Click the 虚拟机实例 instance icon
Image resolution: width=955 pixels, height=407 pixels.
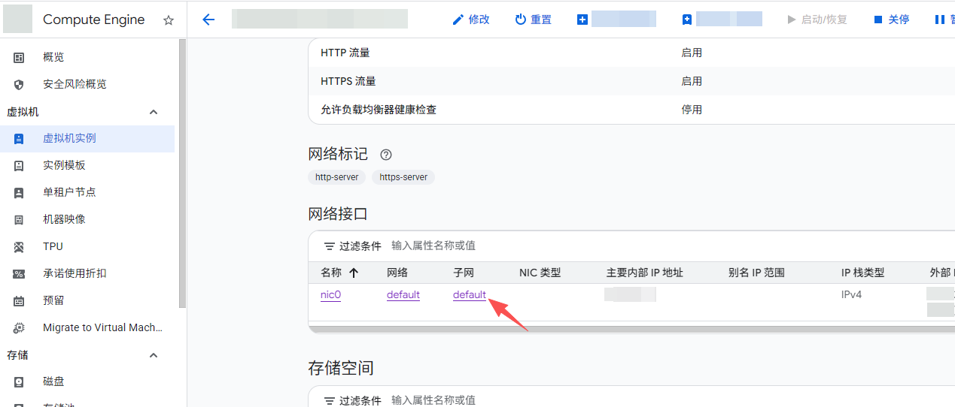19,138
